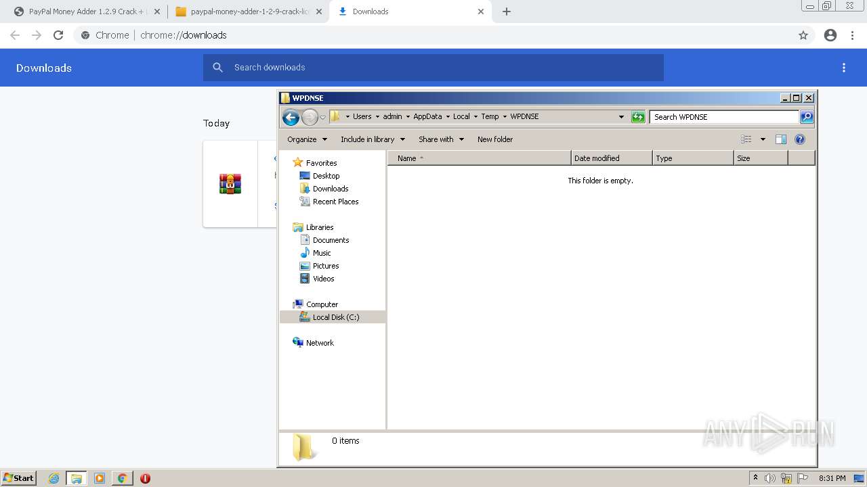Image resolution: width=867 pixels, height=487 pixels.
Task: Click Temp in address breadcrumb
Action: pyautogui.click(x=490, y=116)
